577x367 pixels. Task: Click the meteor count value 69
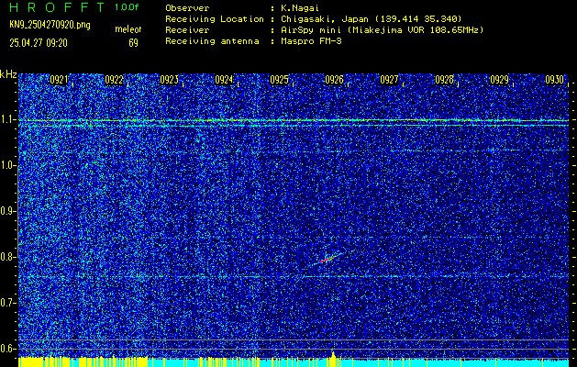coord(133,43)
